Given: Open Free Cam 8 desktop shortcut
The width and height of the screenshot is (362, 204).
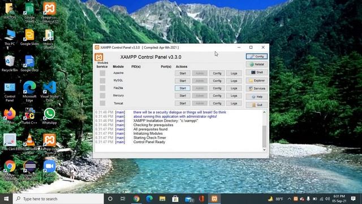Looking at the screenshot, I should click(10, 142).
